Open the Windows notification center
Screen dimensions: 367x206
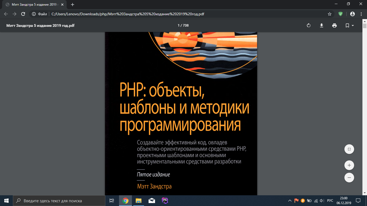[358, 201]
